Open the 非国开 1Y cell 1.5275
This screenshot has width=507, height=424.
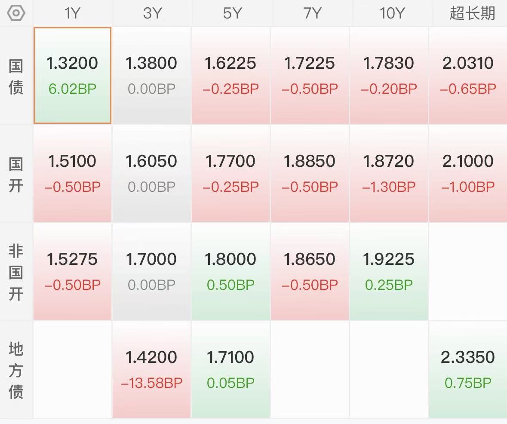[x=72, y=272]
